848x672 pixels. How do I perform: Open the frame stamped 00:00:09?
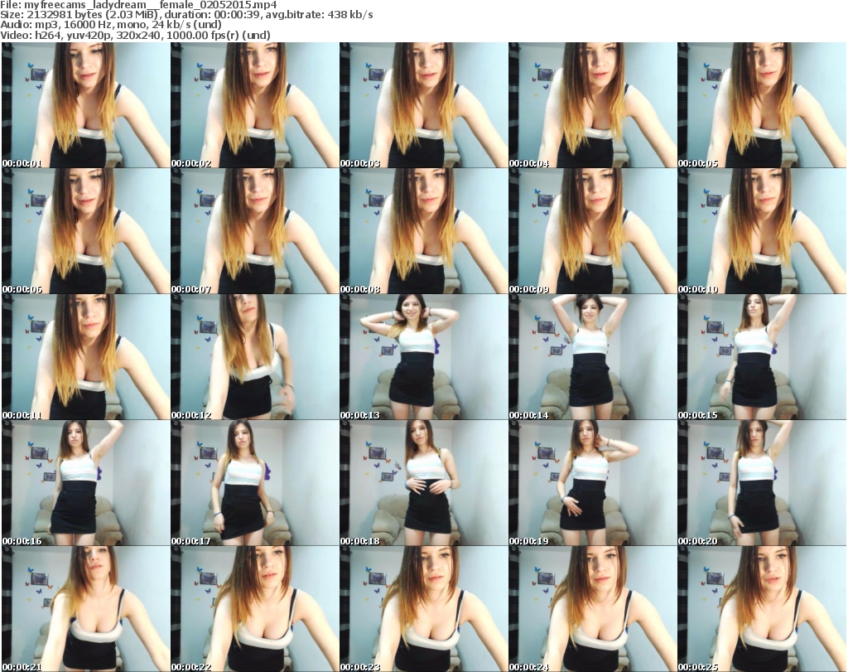tap(592, 231)
